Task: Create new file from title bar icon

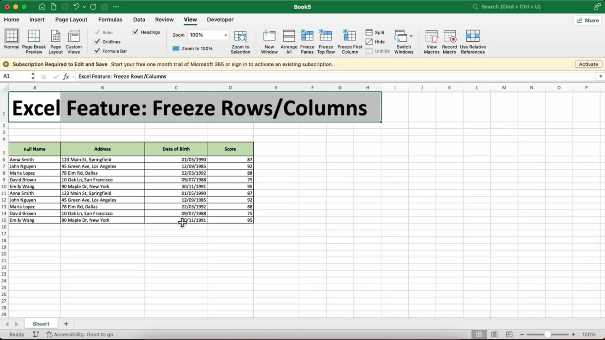Action: tap(53, 7)
